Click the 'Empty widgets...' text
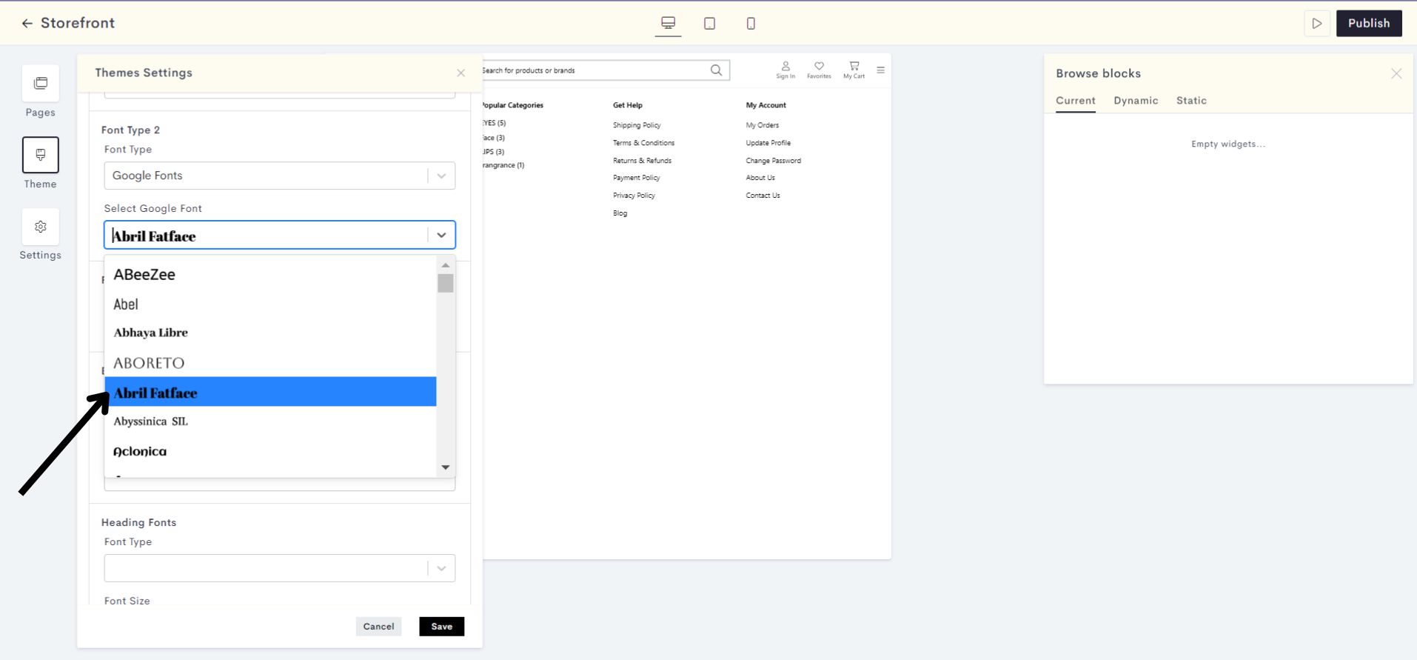This screenshot has height=660, width=1417. click(x=1228, y=144)
